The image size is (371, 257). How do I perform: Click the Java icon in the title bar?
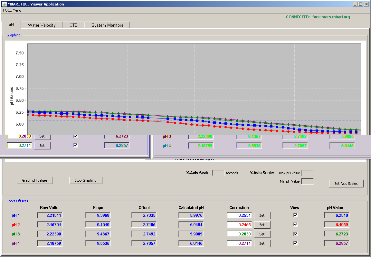tap(4, 4)
